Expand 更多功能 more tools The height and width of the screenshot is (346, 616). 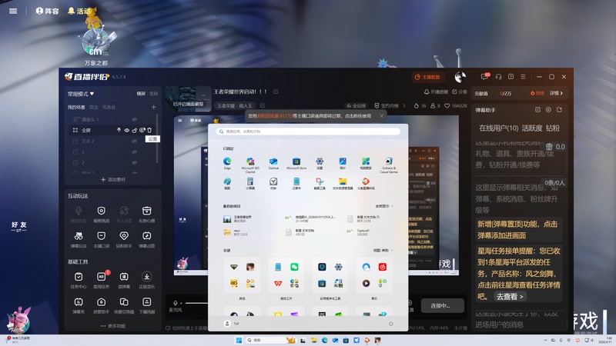coord(112,326)
